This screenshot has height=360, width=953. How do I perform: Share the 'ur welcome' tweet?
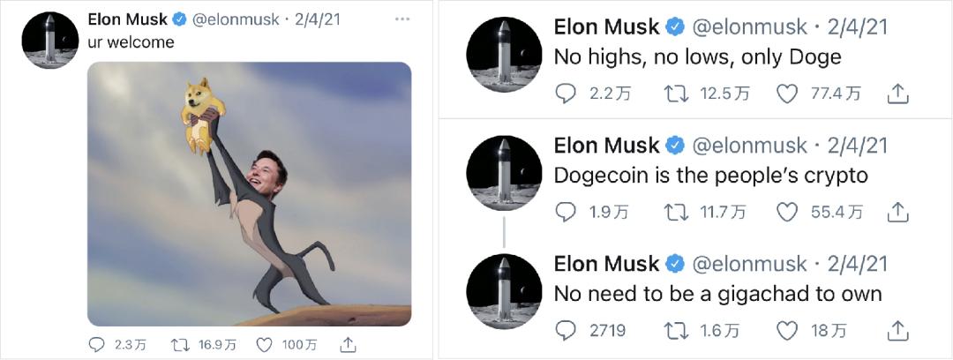click(x=348, y=344)
